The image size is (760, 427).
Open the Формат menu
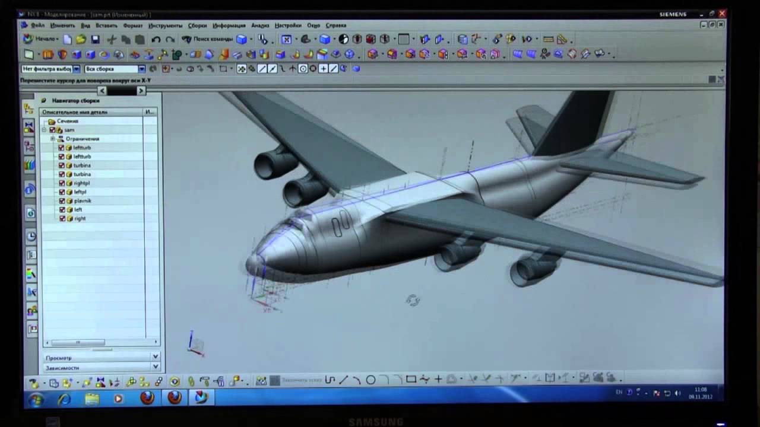[133, 26]
